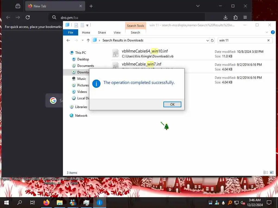Switch to the Home ribbon tab
Screen dimensions: 278x208
click(86, 32)
